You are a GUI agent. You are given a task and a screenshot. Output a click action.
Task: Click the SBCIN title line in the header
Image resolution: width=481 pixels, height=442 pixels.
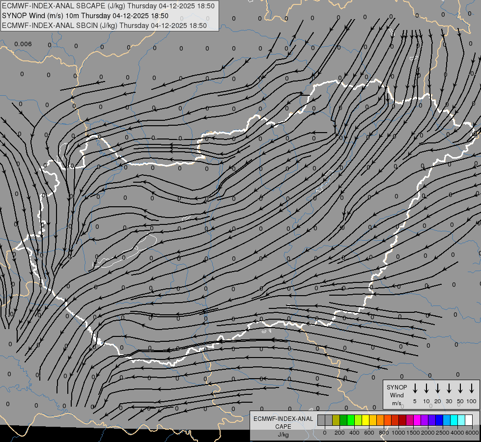click(104, 26)
